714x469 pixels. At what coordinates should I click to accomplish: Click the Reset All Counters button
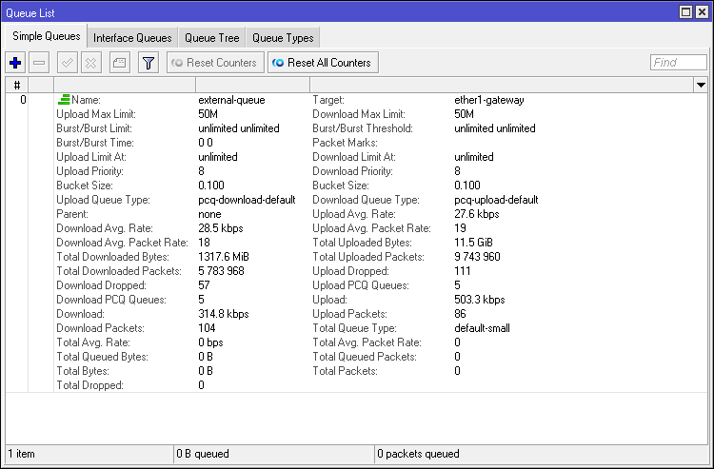pos(323,63)
